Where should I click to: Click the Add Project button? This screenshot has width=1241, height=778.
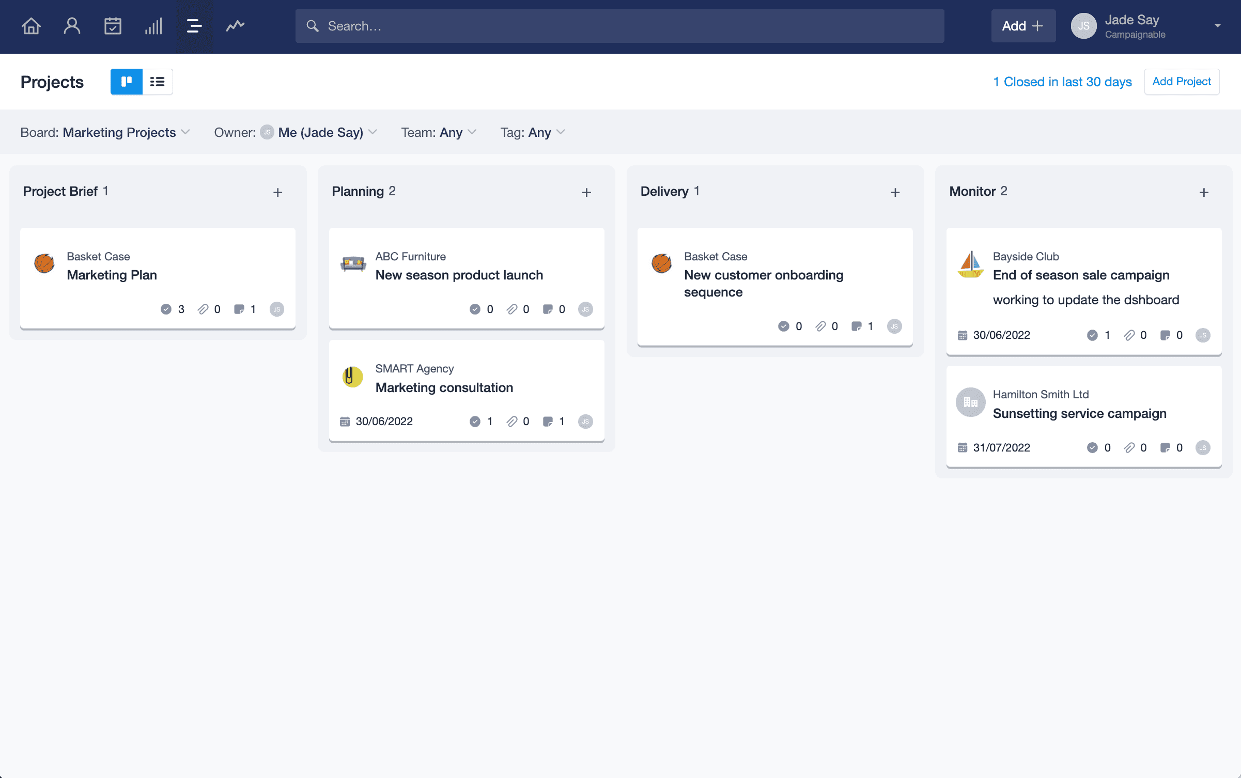tap(1182, 82)
